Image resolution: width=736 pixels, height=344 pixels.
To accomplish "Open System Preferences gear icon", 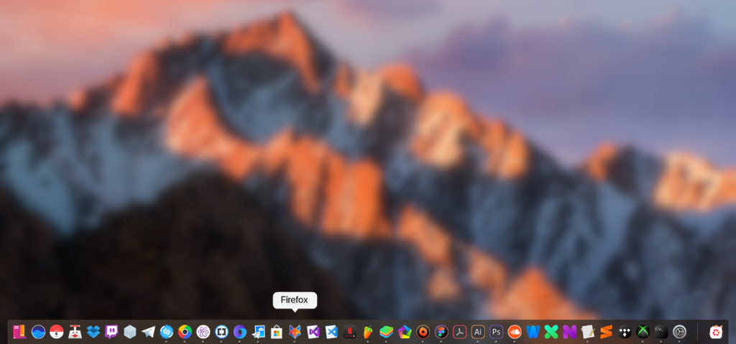I will (679, 332).
